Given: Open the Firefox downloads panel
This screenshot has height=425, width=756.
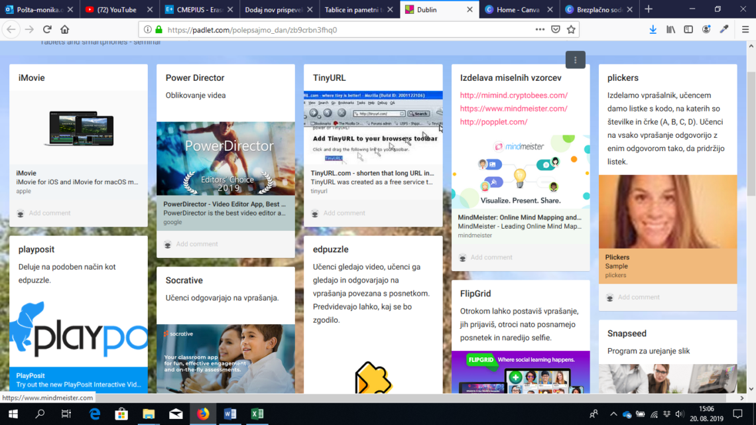Looking at the screenshot, I should [x=653, y=29].
